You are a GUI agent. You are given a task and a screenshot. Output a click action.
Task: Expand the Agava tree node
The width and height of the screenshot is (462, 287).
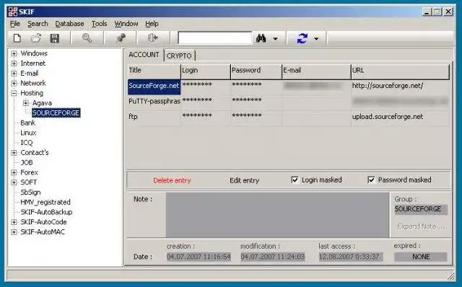[26, 103]
